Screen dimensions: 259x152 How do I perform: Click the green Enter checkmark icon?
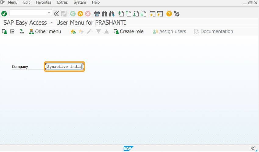(4, 14)
